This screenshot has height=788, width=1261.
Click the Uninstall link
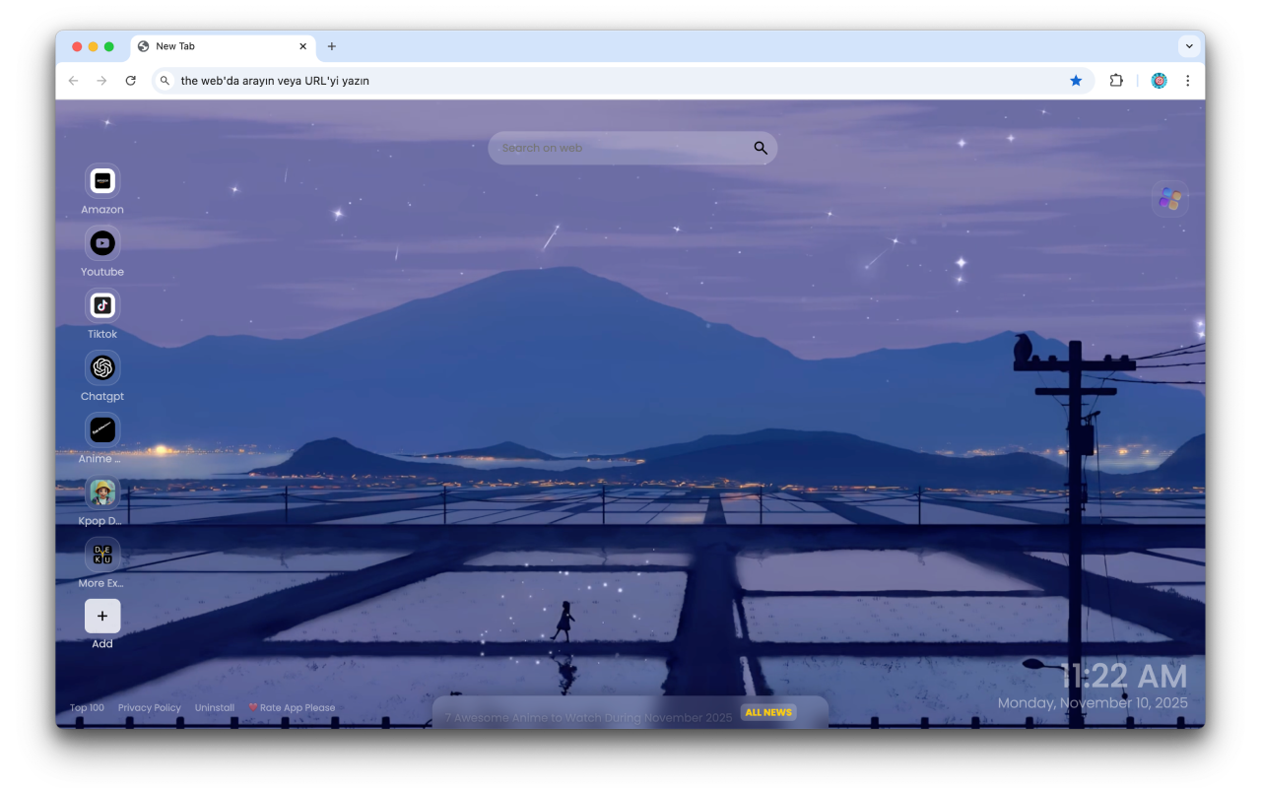click(x=215, y=707)
